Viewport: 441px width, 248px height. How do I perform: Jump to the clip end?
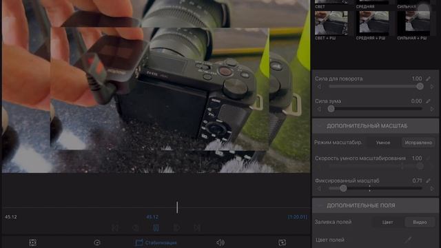[x=197, y=228]
